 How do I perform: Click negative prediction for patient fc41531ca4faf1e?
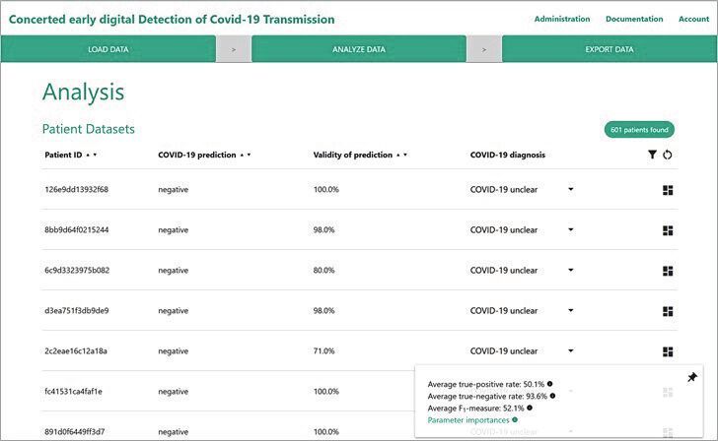(174, 391)
